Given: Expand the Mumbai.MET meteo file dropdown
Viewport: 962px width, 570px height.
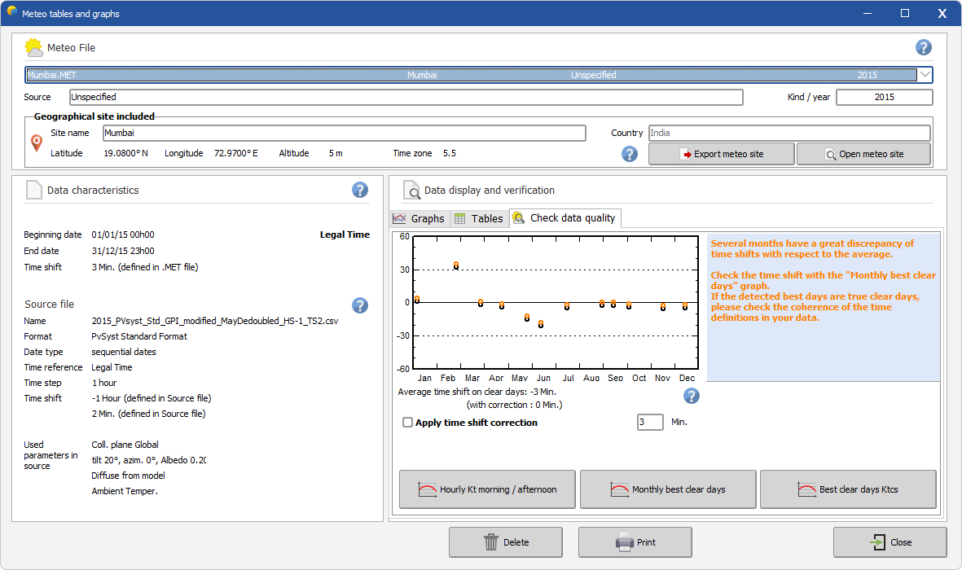Looking at the screenshot, I should tap(925, 75).
